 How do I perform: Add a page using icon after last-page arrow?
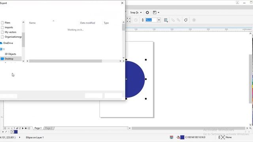pyautogui.click(x=29, y=128)
